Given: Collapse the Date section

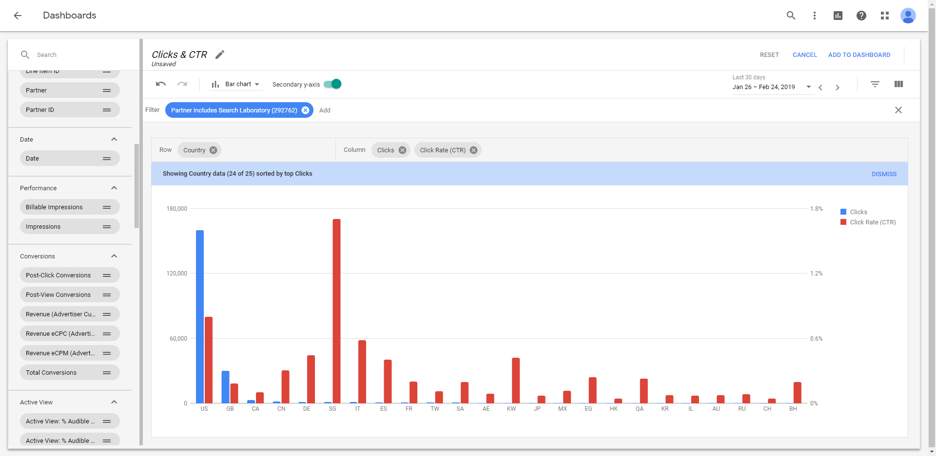Looking at the screenshot, I should 114,139.
